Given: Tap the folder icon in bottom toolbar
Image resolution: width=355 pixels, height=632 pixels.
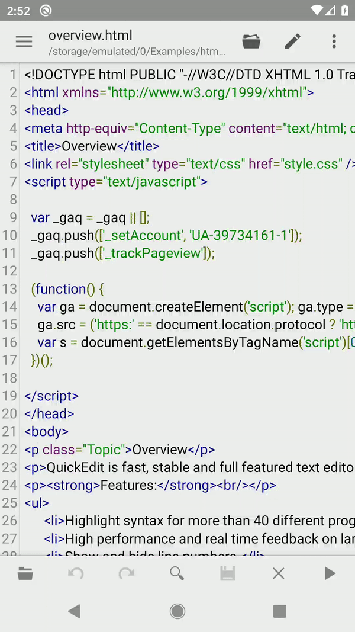Looking at the screenshot, I should click(25, 573).
